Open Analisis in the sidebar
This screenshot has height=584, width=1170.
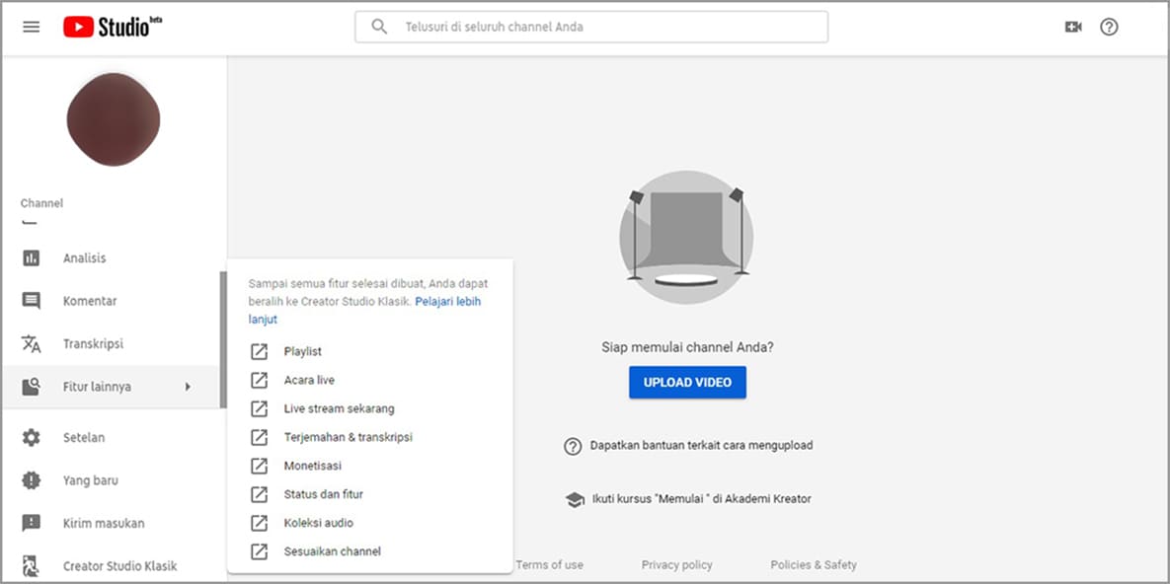(x=84, y=258)
